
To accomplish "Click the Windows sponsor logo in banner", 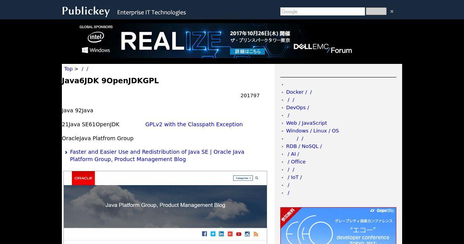I will (x=96, y=50).
